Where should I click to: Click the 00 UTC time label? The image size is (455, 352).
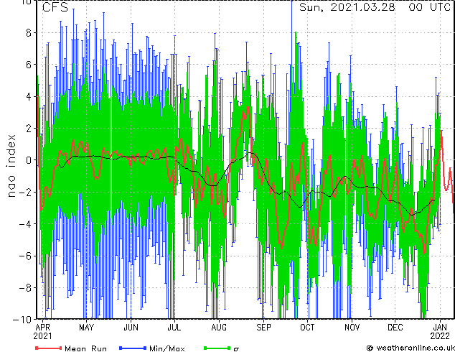(430, 7)
